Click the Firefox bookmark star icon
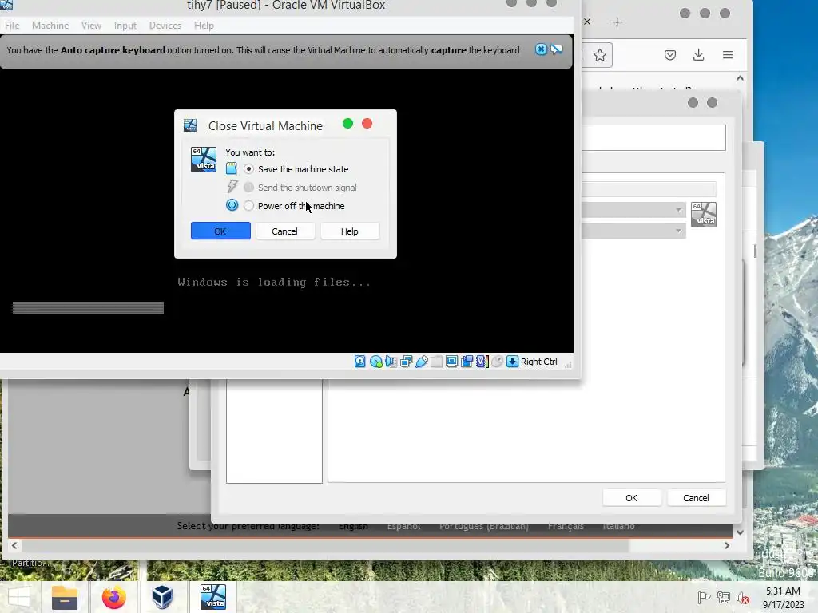This screenshot has height=613, width=818. pos(600,55)
